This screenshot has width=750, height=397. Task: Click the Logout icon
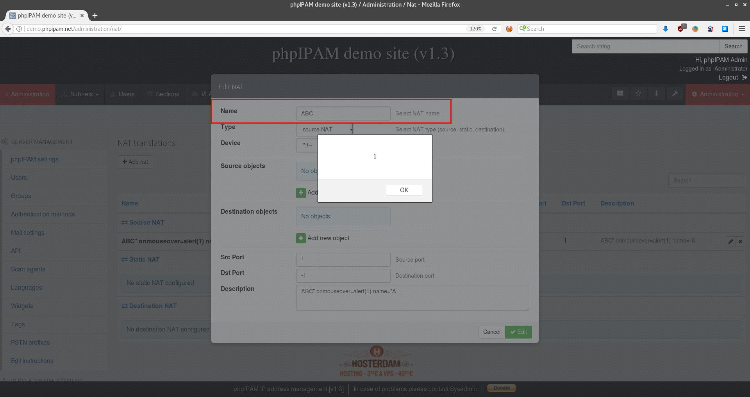coord(745,77)
